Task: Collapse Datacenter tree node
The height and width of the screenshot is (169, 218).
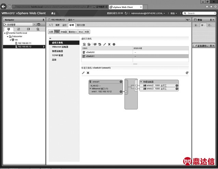Action: 8,37
